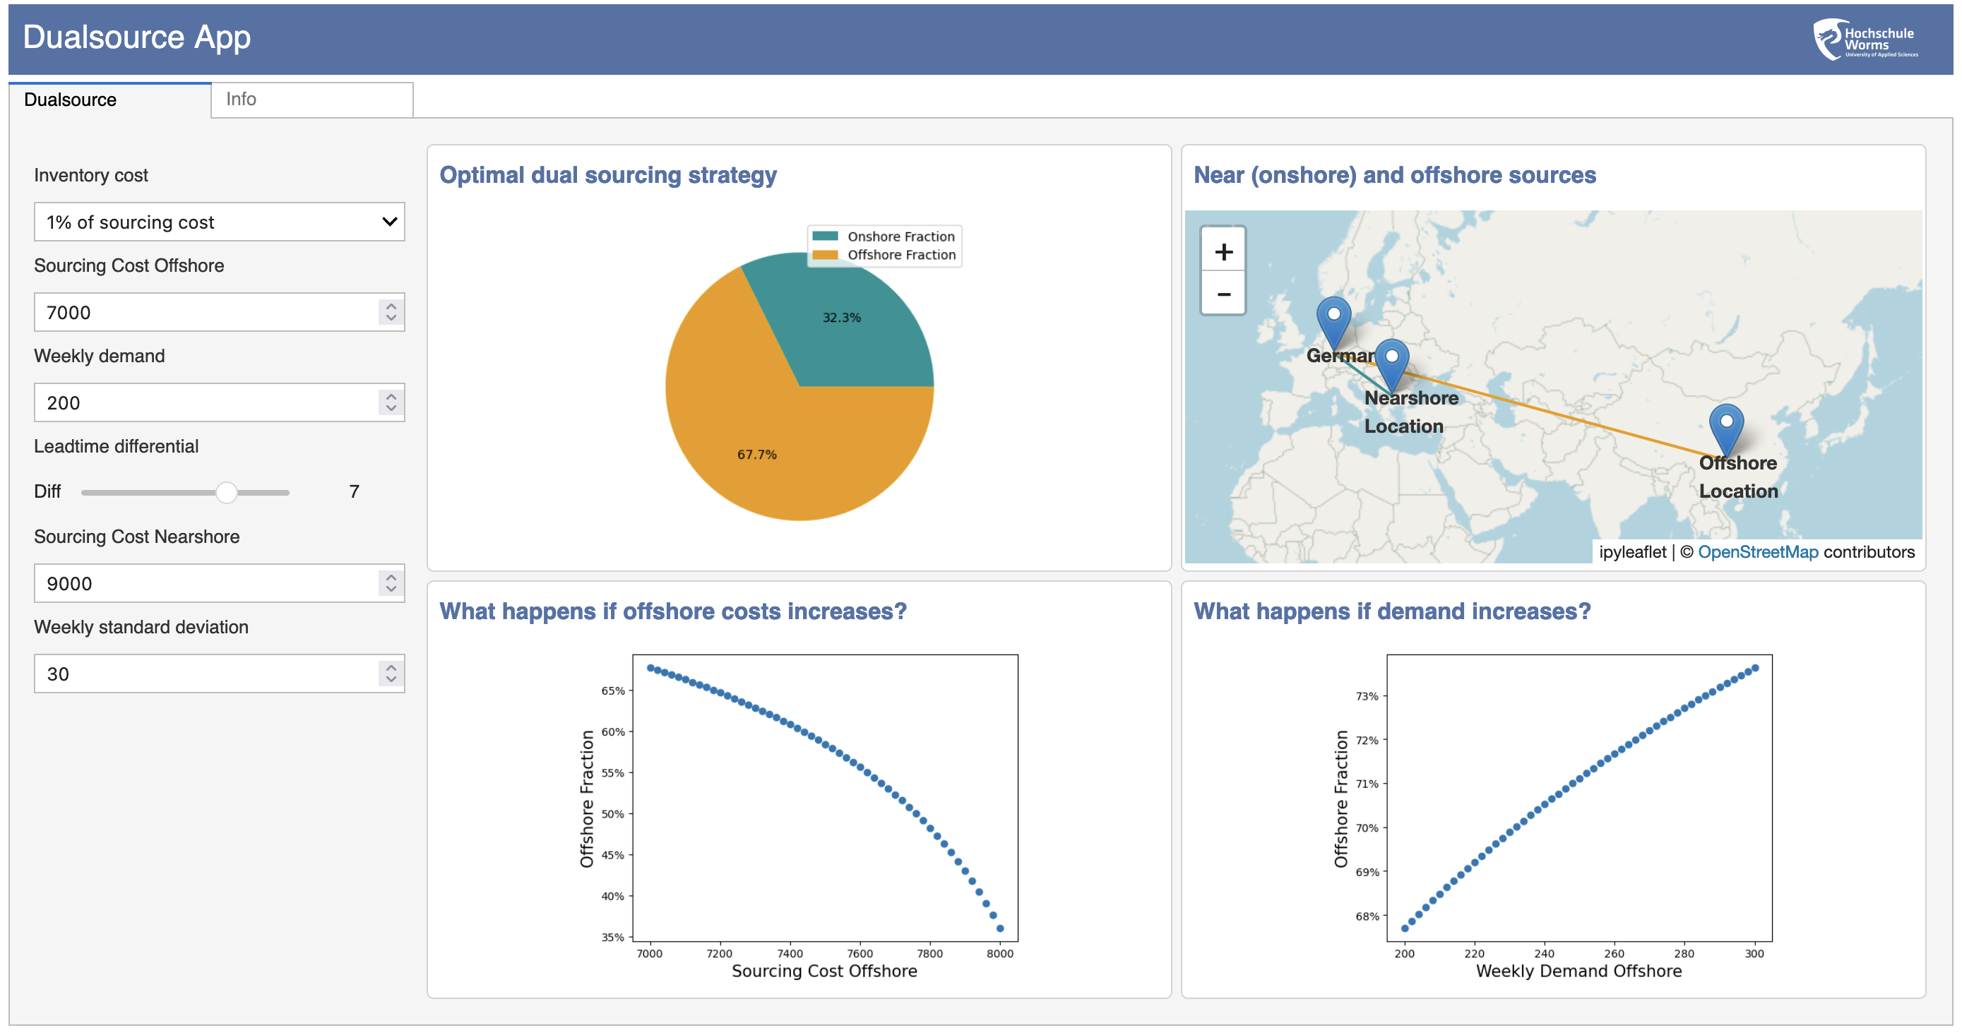Decrease Weekly standard deviation with down arrow
Viewport: 1962px width, 1035px height.
click(x=391, y=680)
